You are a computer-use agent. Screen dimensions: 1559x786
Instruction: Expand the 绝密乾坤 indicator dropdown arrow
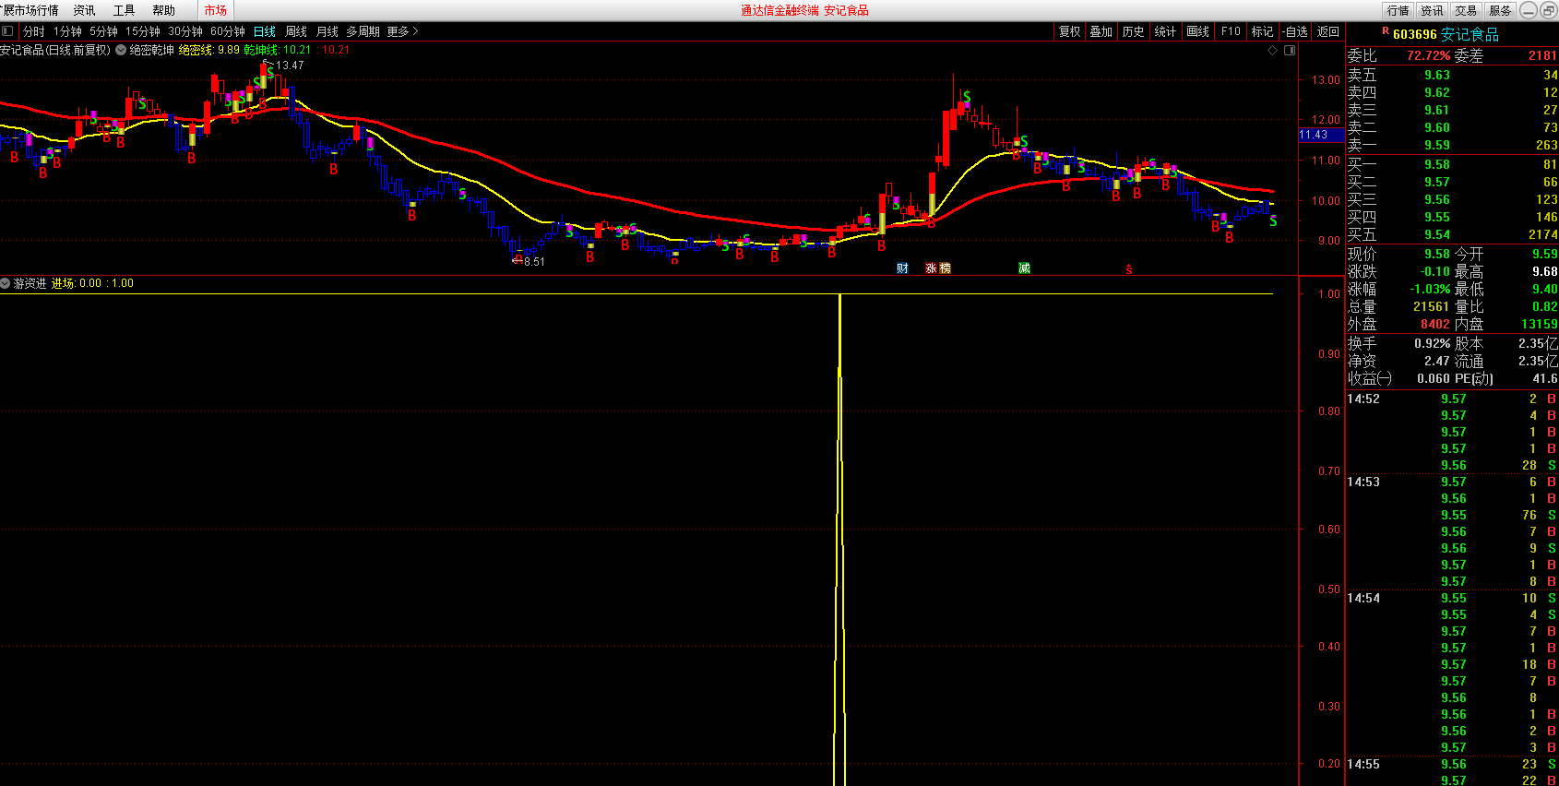[x=121, y=50]
